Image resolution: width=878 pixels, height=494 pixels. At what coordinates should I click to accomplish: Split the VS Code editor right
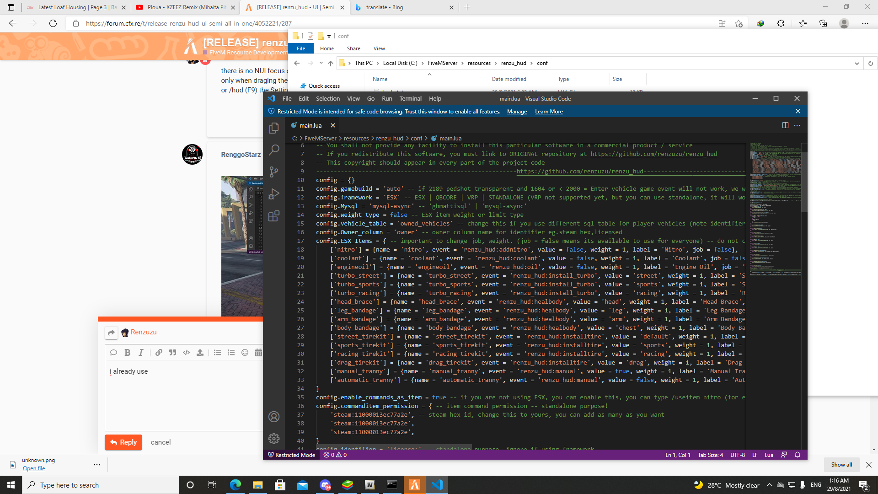coord(785,125)
